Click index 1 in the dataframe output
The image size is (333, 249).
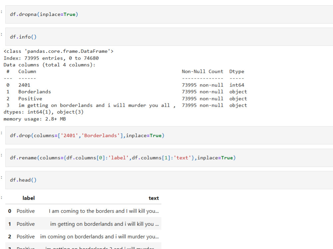click(10, 224)
